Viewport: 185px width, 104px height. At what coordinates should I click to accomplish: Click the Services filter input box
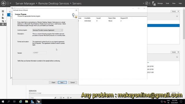[x=42, y=98]
